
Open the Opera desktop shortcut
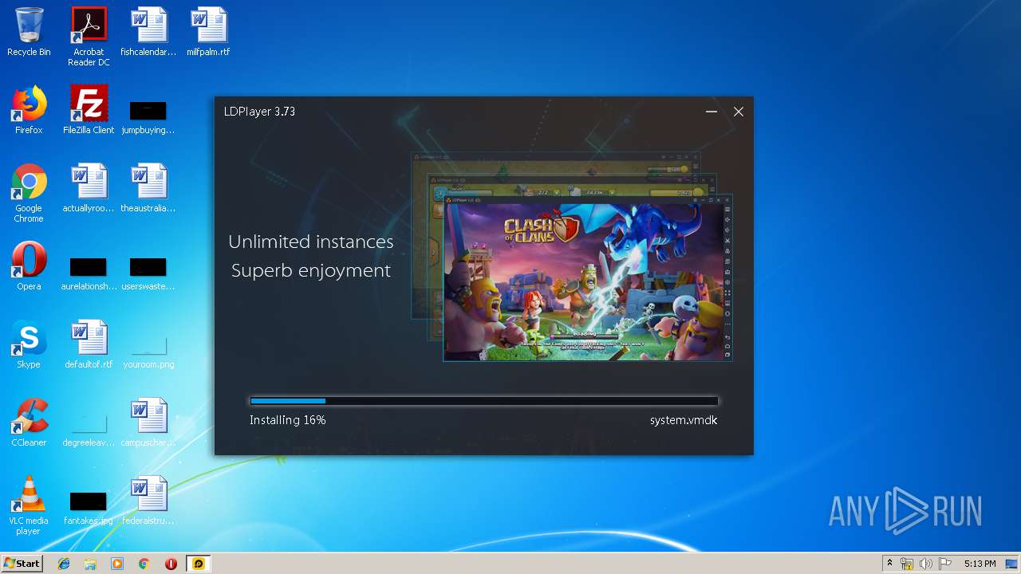point(29,266)
